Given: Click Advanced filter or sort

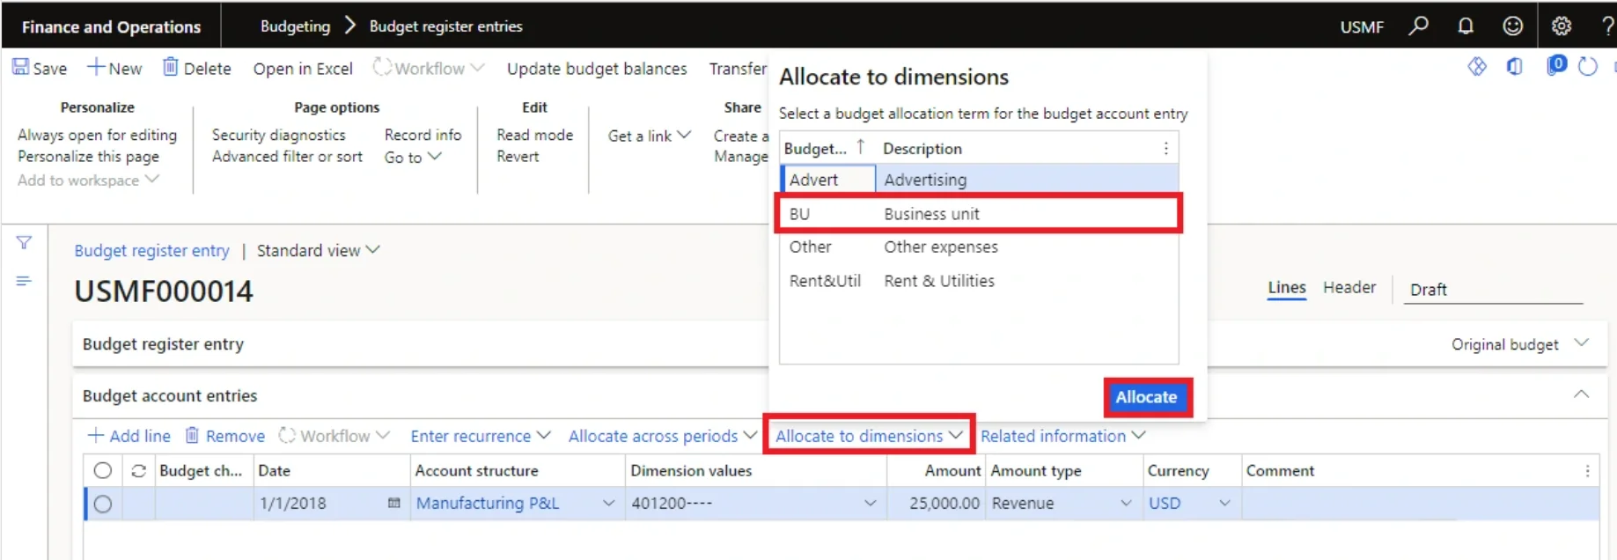Looking at the screenshot, I should click(x=287, y=156).
